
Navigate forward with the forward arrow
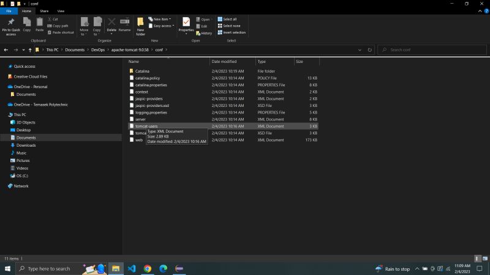click(16, 50)
